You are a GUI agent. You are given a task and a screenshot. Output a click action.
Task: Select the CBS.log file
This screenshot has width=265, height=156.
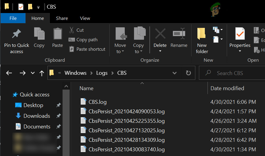(98, 102)
